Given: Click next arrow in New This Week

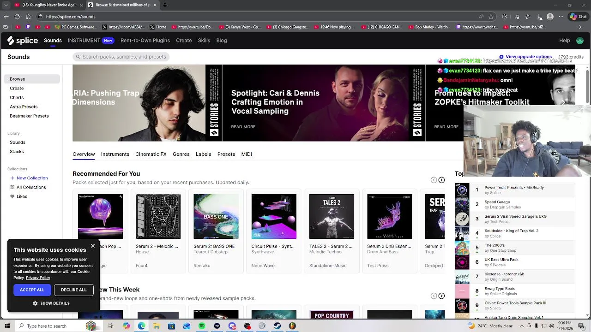Looking at the screenshot, I should pos(441,296).
